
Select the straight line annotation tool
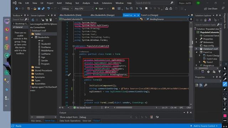pos(225,84)
